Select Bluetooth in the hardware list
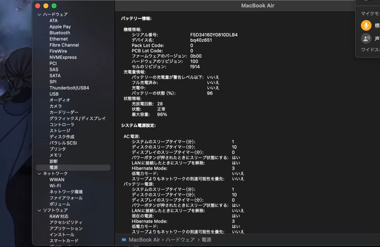Viewport: 380px width, 247px height. click(x=60, y=33)
